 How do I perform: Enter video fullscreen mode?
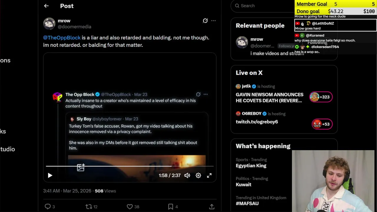tap(209, 175)
